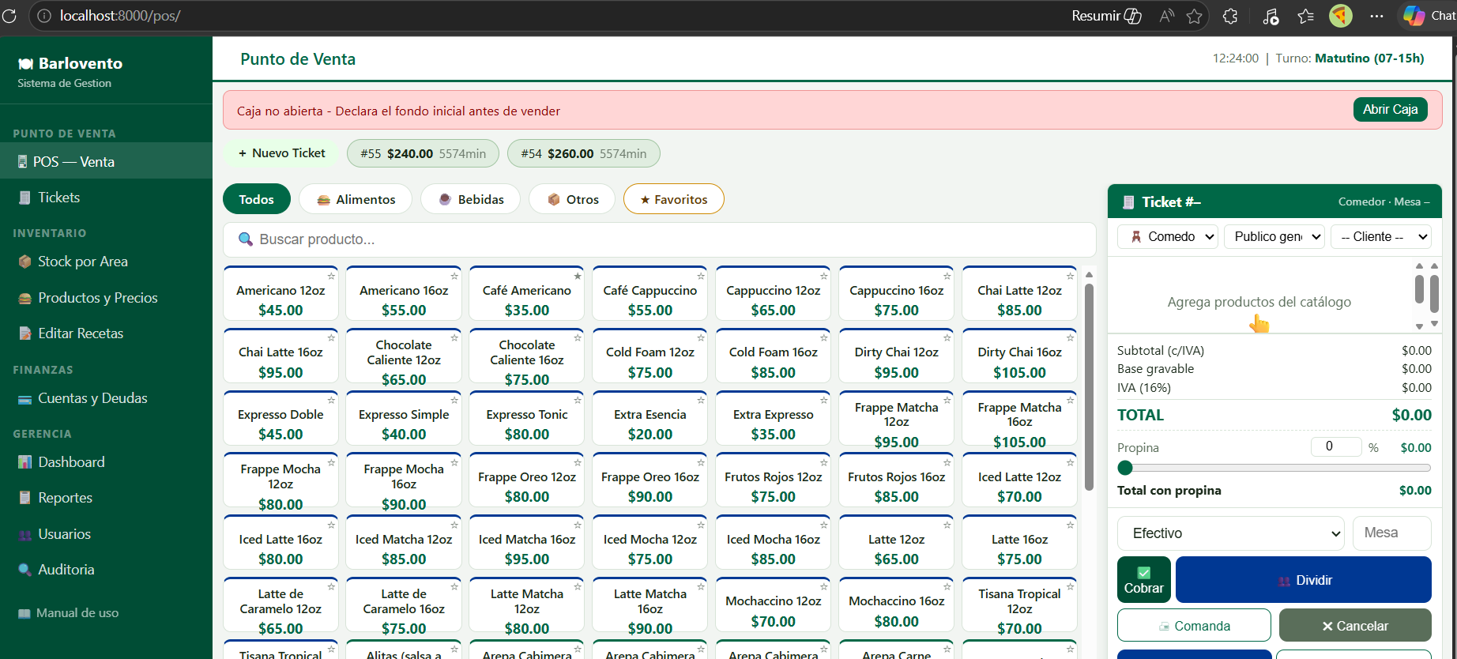Open the Efectivo payment method dropdown
This screenshot has height=659, width=1457.
tap(1231, 533)
